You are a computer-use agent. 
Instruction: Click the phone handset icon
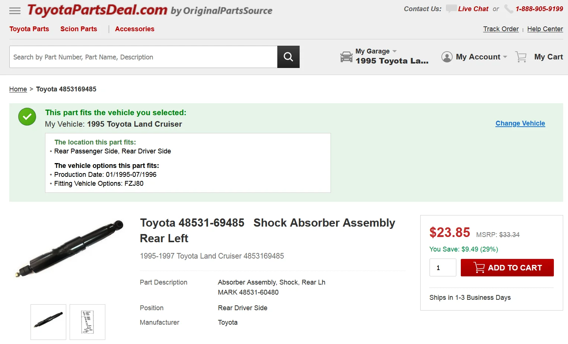click(508, 9)
